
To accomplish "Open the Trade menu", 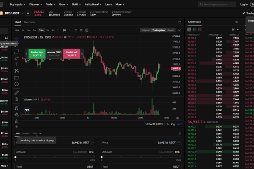I will pos(50,4).
